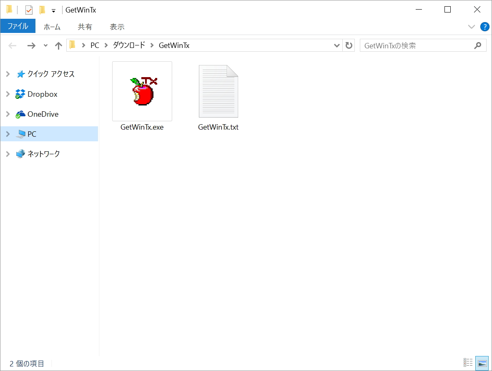Image resolution: width=492 pixels, height=371 pixels.
Task: Expand the PC node in the navigation tree
Action: coord(8,134)
